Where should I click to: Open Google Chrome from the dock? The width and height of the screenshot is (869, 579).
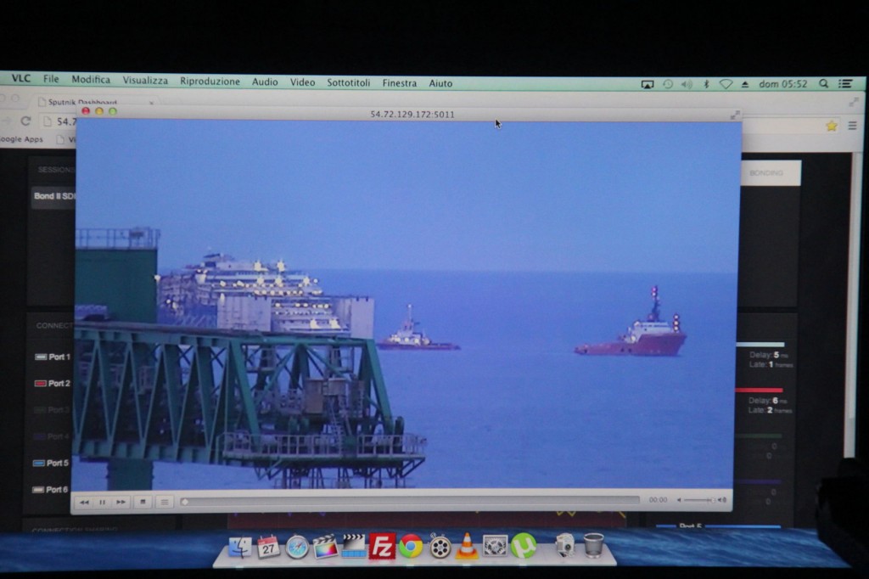coord(411,546)
